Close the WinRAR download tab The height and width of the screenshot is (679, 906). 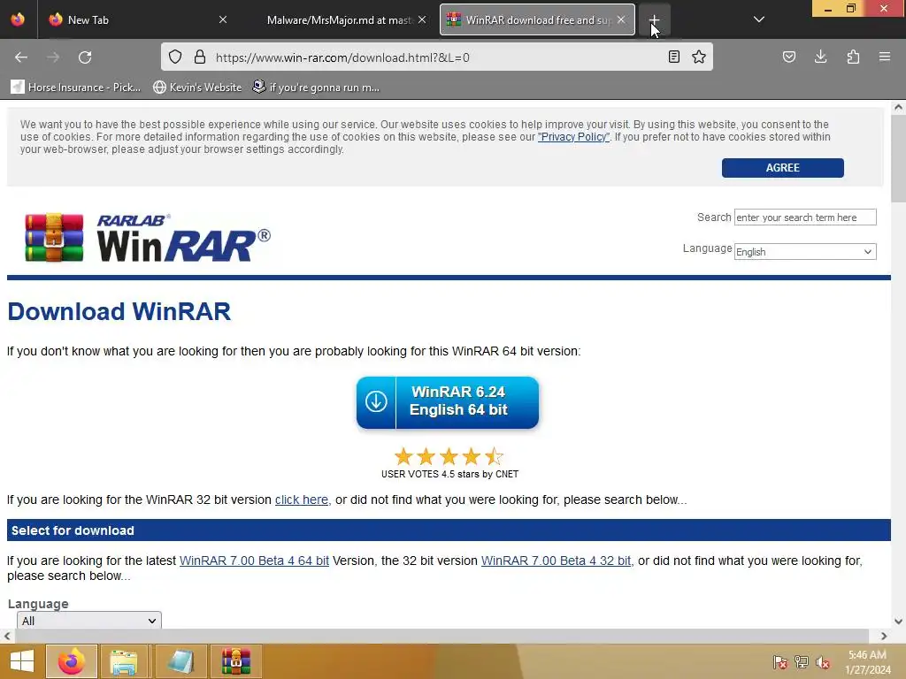click(x=620, y=19)
